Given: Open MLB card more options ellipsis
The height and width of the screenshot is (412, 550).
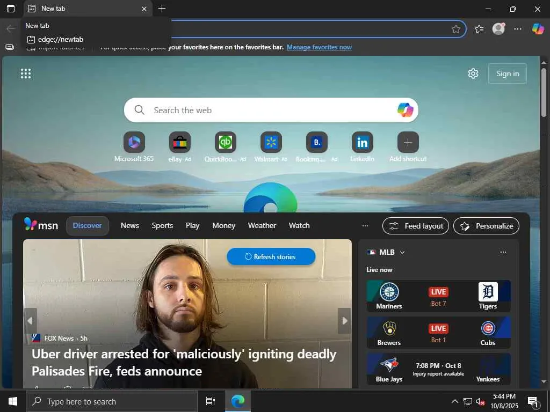Looking at the screenshot, I should click(x=503, y=252).
